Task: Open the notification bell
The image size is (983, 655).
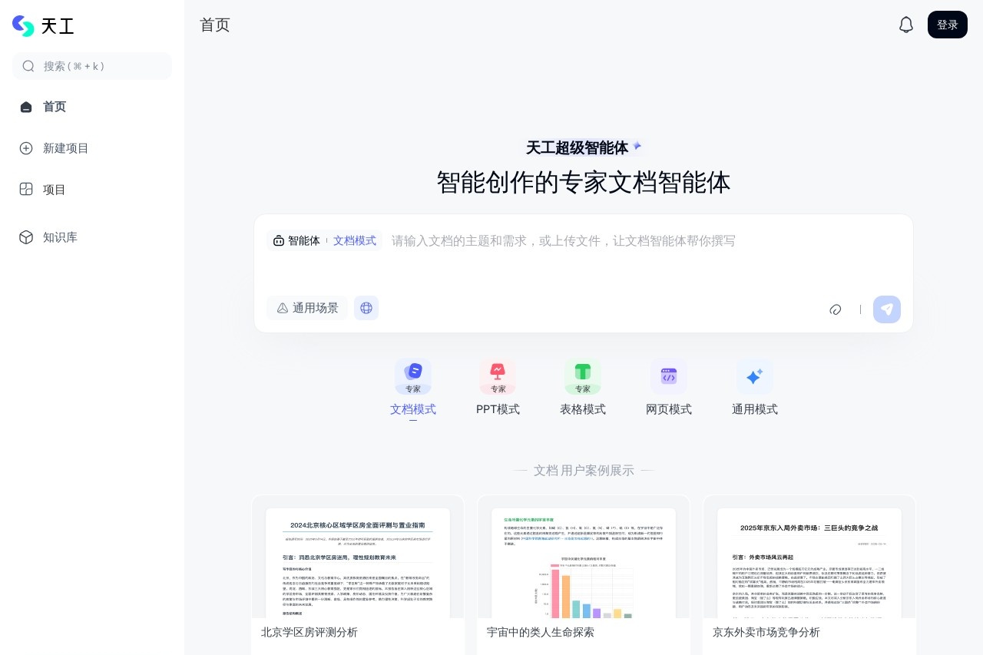Action: click(906, 25)
